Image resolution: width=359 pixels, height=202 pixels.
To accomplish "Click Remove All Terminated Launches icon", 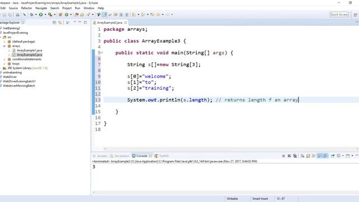I will [295, 156].
